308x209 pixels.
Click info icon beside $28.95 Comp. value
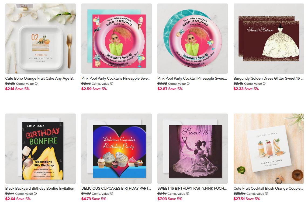(267, 193)
